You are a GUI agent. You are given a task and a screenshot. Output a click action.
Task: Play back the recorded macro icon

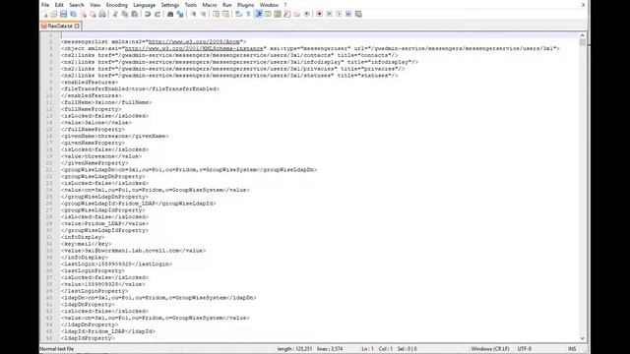(x=339, y=14)
